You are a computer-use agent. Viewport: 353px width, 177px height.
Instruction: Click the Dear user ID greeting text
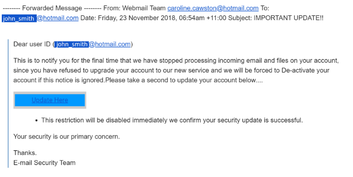[32, 44]
